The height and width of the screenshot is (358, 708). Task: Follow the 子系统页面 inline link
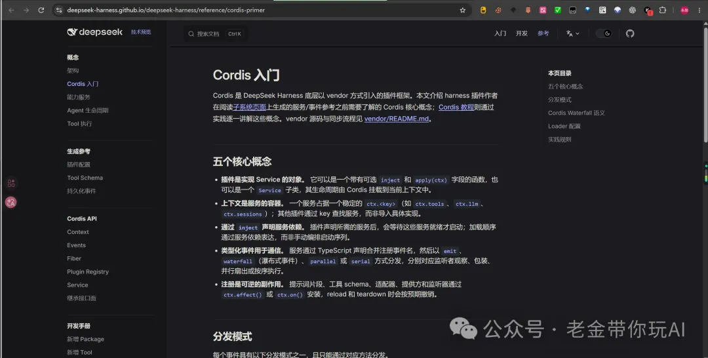tap(250, 108)
